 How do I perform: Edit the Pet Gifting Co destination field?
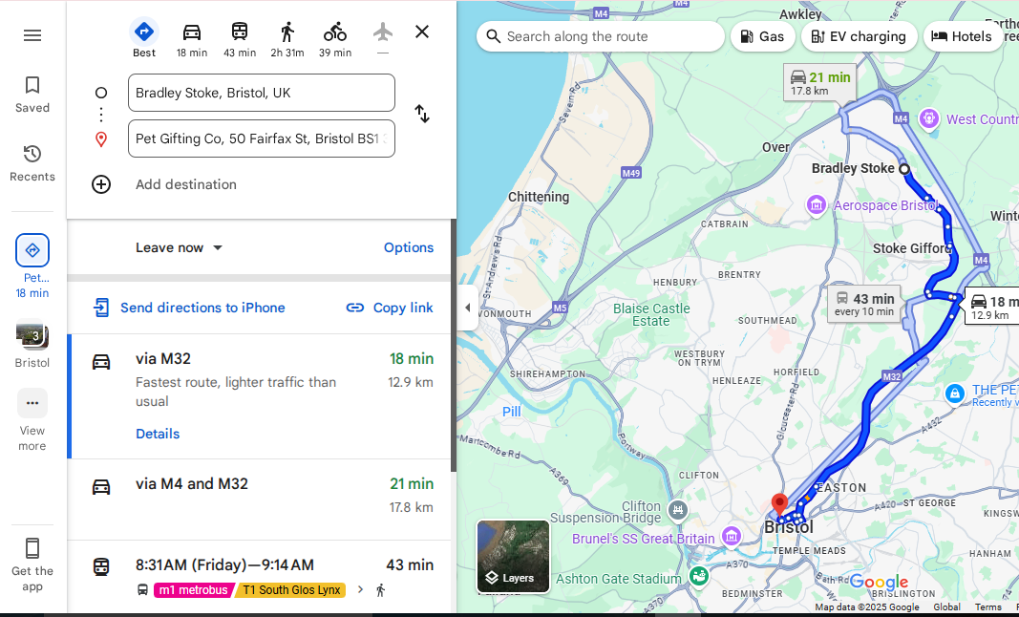click(x=262, y=138)
